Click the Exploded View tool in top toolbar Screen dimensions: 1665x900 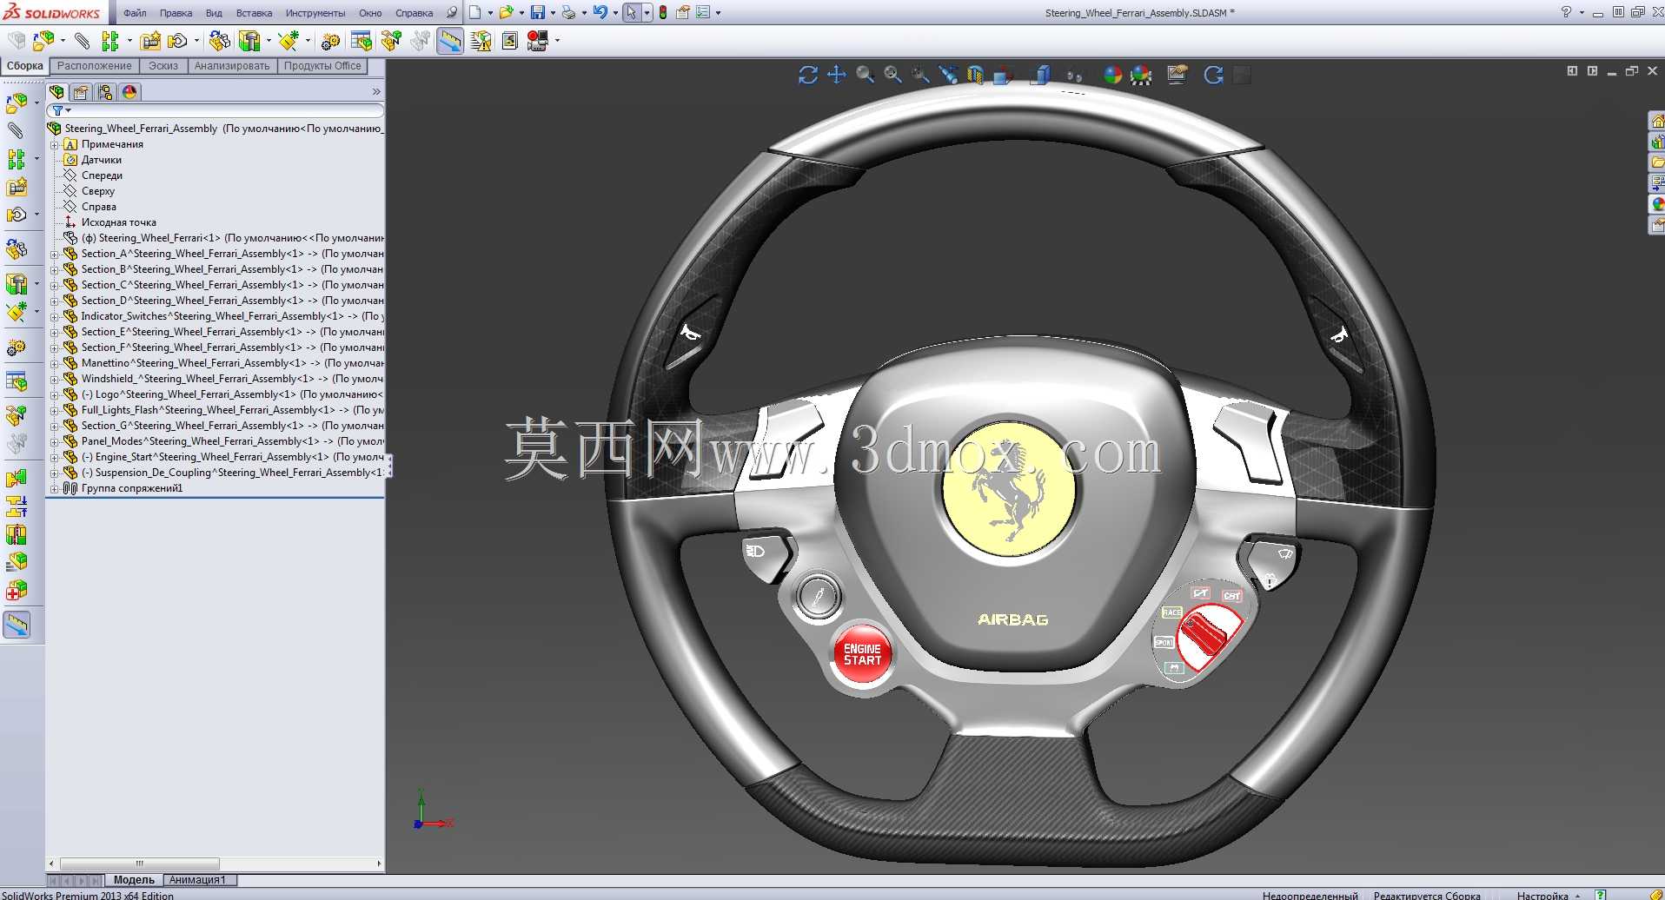(391, 41)
